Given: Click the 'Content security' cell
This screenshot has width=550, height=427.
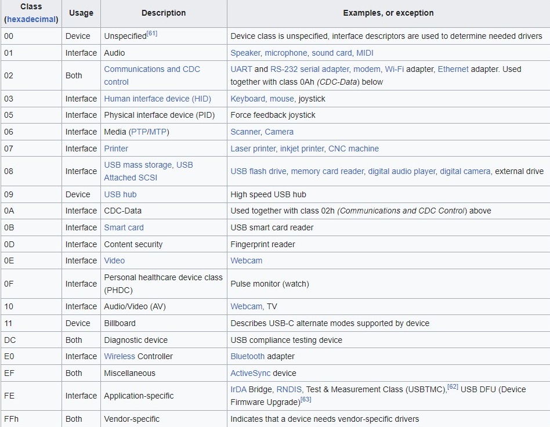Looking at the screenshot, I should tap(164, 244).
